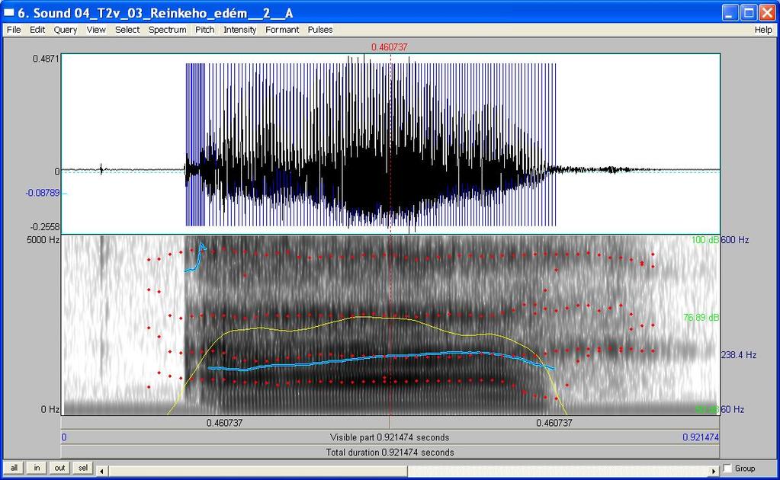The width and height of the screenshot is (780, 480).
Task: Open the window system menu icon in title bar
Action: pyautogui.click(x=9, y=12)
